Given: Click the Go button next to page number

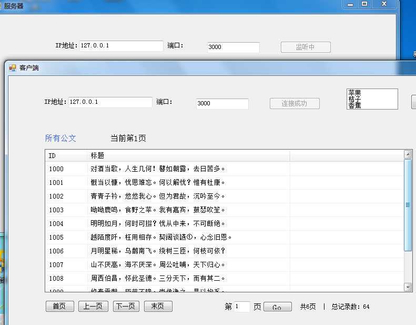Looking at the screenshot, I should 278,307.
